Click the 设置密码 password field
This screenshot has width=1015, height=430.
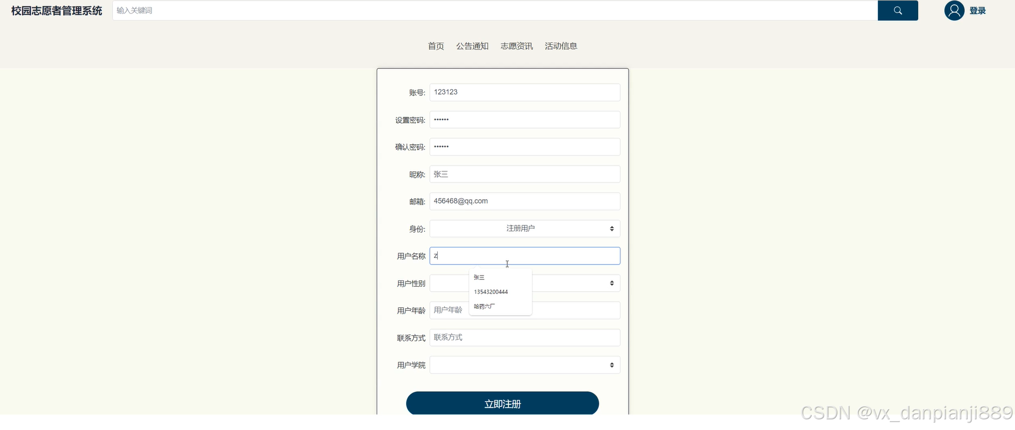coord(525,120)
